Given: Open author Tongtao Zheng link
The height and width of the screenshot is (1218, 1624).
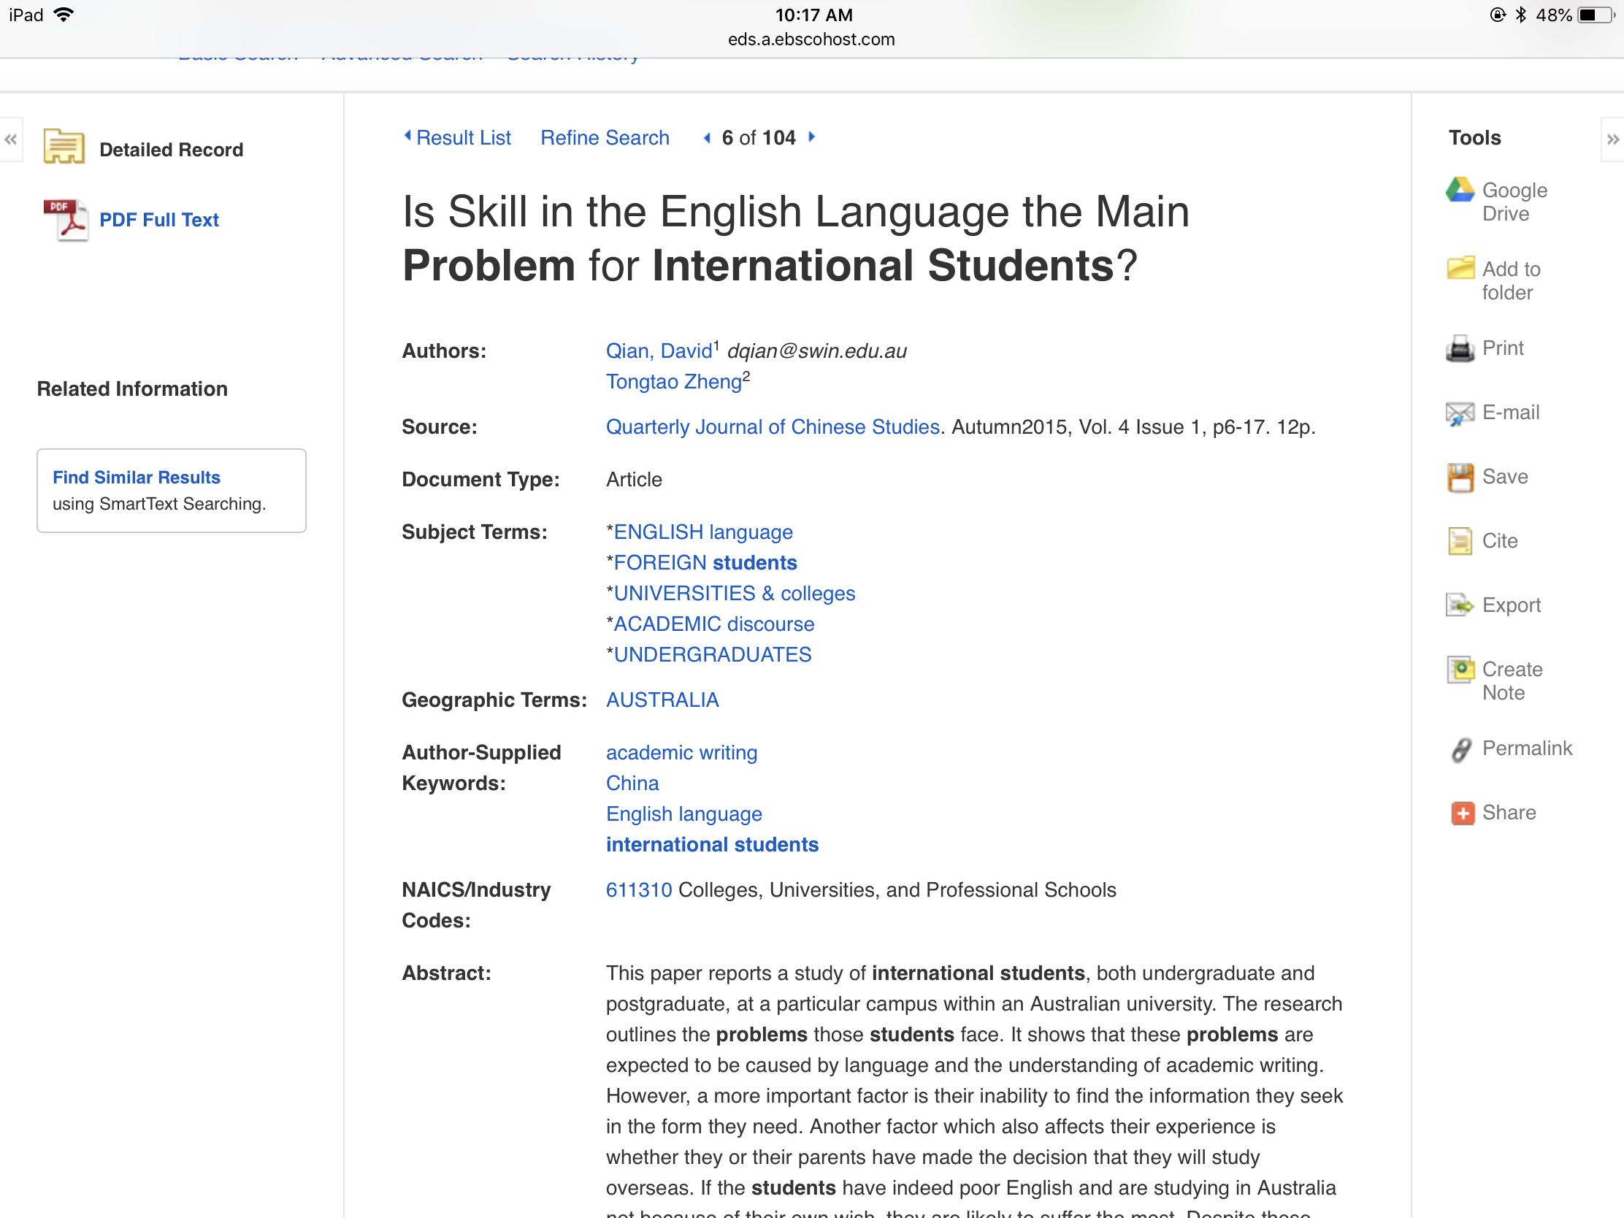Looking at the screenshot, I should 673,382.
